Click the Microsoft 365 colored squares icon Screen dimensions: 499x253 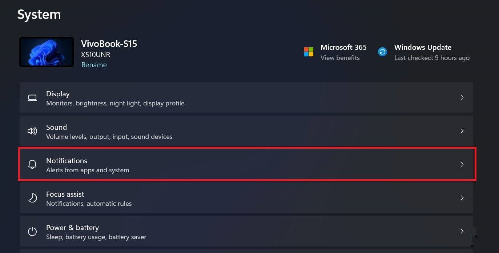309,52
